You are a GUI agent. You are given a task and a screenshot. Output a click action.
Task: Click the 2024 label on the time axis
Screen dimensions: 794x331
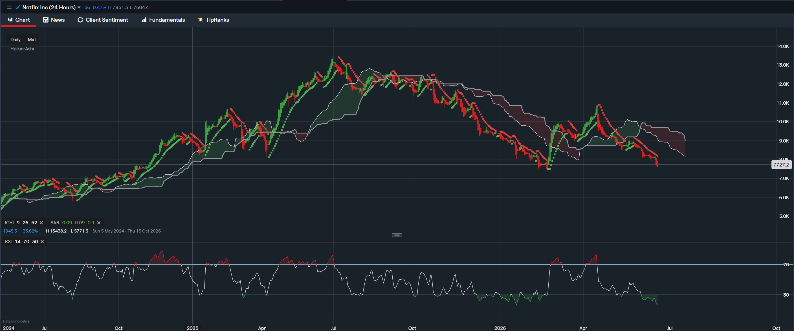(x=9, y=328)
